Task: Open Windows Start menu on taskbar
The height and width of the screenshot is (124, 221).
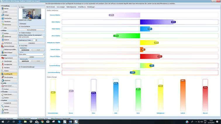Action: pyautogui.click(x=2, y=121)
